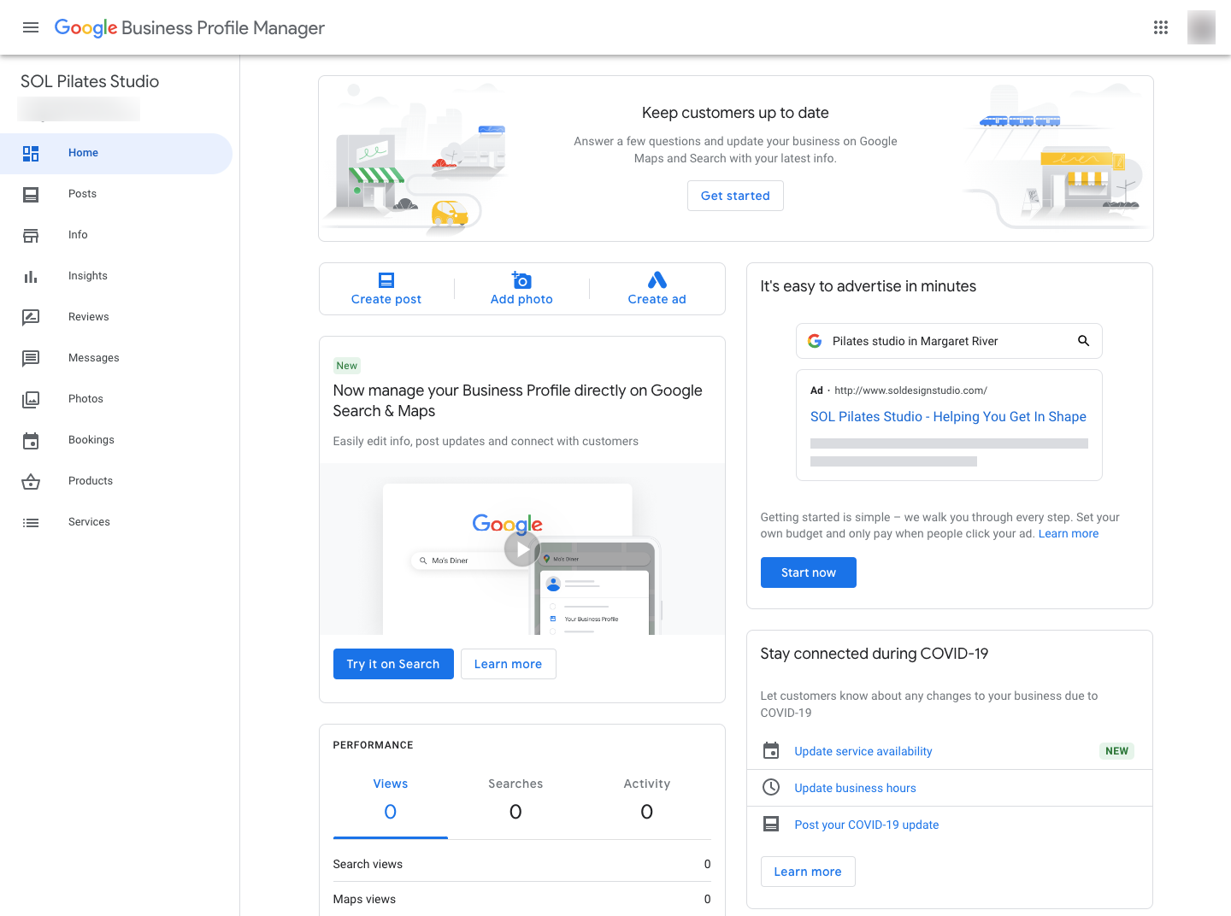Open Post your COVID-19 update link
The height and width of the screenshot is (916, 1231).
click(x=867, y=825)
